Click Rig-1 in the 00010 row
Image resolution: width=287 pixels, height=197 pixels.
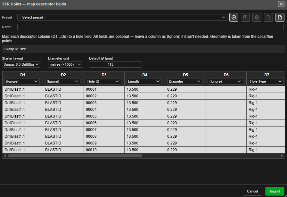tap(266, 150)
